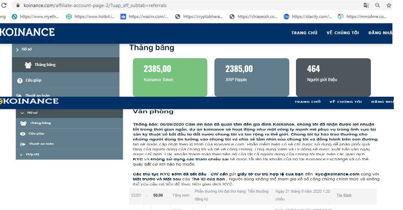This screenshot has height=210, width=403.
Task: Select ĐĂNG NHẬP in upper navigation bar
Action: tap(380, 33)
